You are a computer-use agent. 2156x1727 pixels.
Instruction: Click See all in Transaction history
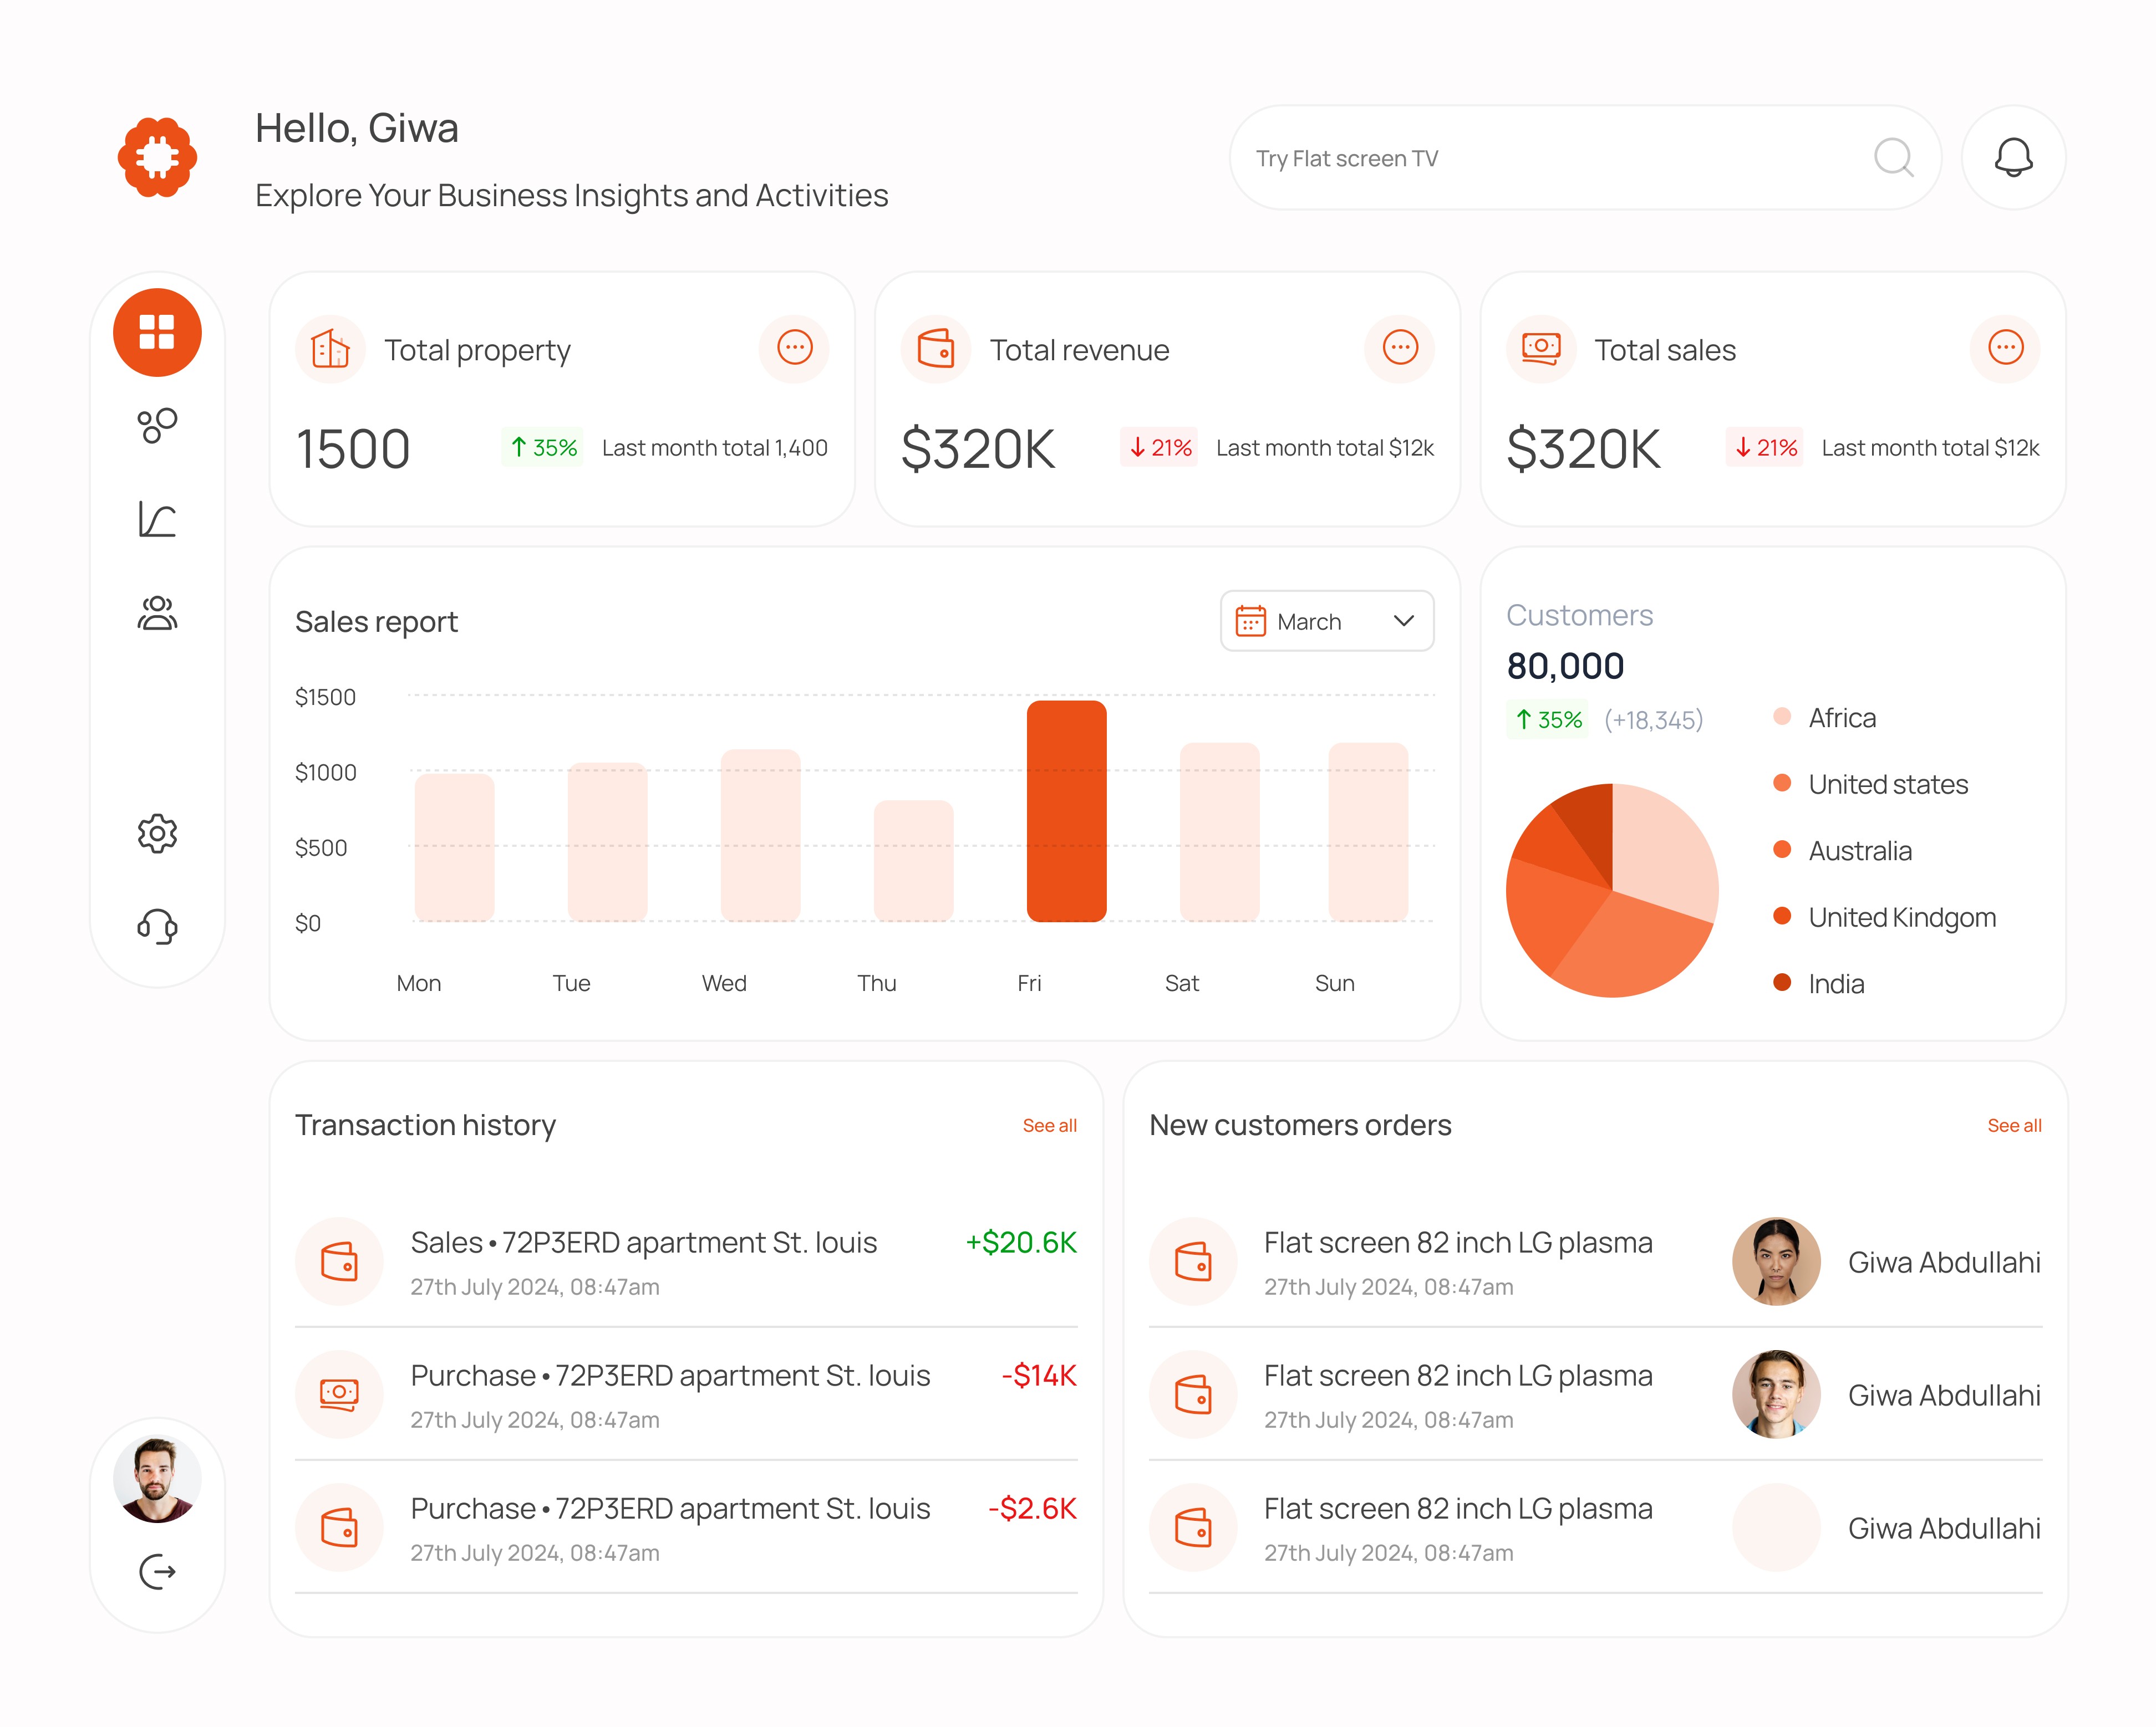coord(1049,1125)
